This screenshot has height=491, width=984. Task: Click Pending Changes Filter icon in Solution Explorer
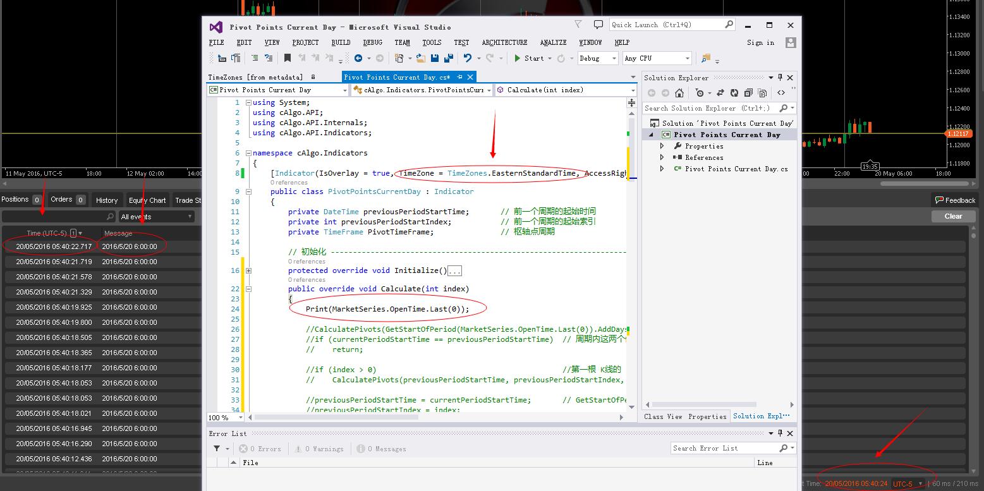[700, 93]
